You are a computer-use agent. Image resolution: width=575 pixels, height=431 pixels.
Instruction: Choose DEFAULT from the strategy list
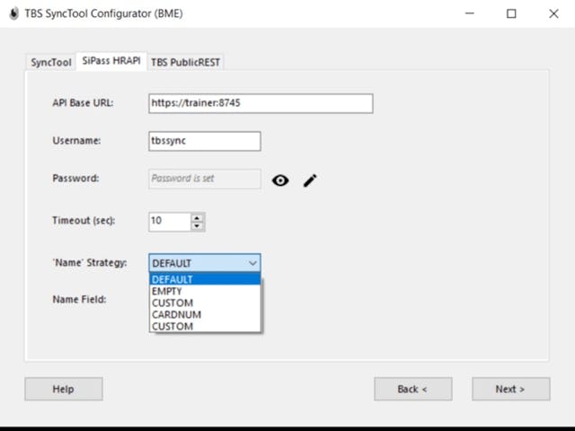click(205, 279)
